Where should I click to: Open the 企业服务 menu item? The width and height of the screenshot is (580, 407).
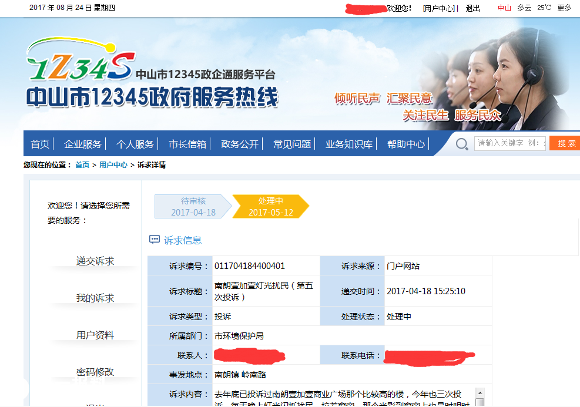point(83,144)
